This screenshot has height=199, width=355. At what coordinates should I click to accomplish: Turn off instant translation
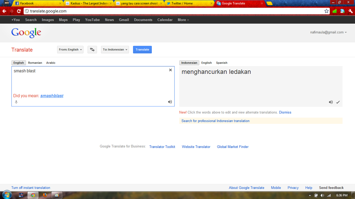click(x=31, y=188)
